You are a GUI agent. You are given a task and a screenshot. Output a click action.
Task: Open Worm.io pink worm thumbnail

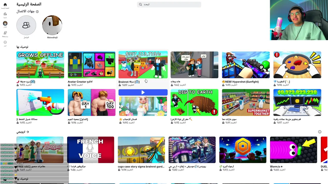click(x=293, y=150)
